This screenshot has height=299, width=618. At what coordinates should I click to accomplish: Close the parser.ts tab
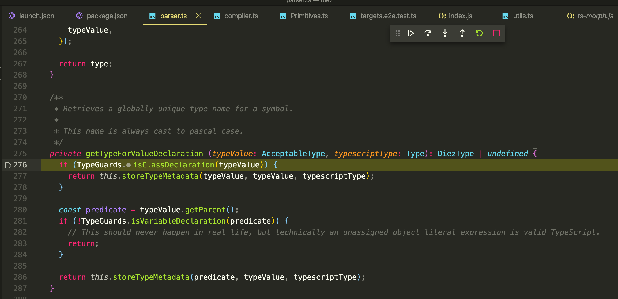[198, 16]
